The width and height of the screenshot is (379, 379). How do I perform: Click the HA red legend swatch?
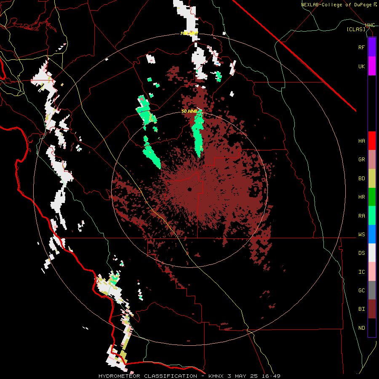tap(372, 141)
